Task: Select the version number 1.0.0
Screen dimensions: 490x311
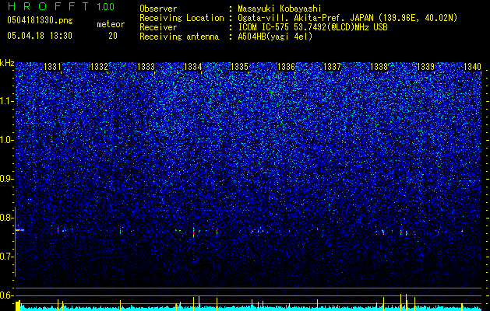Action: point(106,6)
